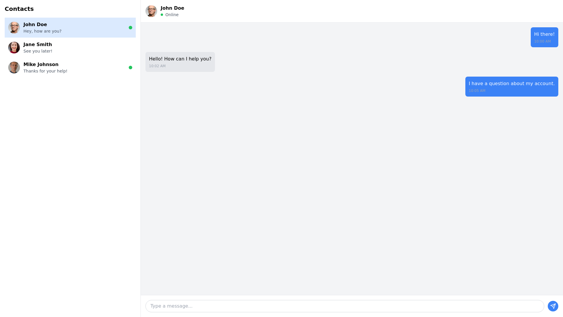Click the 'Thanks for your help!' preview text

click(45, 71)
